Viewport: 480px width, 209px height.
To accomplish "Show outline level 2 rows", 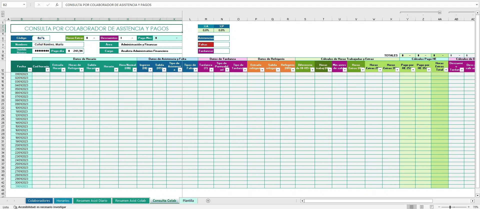I will pos(3,15).
